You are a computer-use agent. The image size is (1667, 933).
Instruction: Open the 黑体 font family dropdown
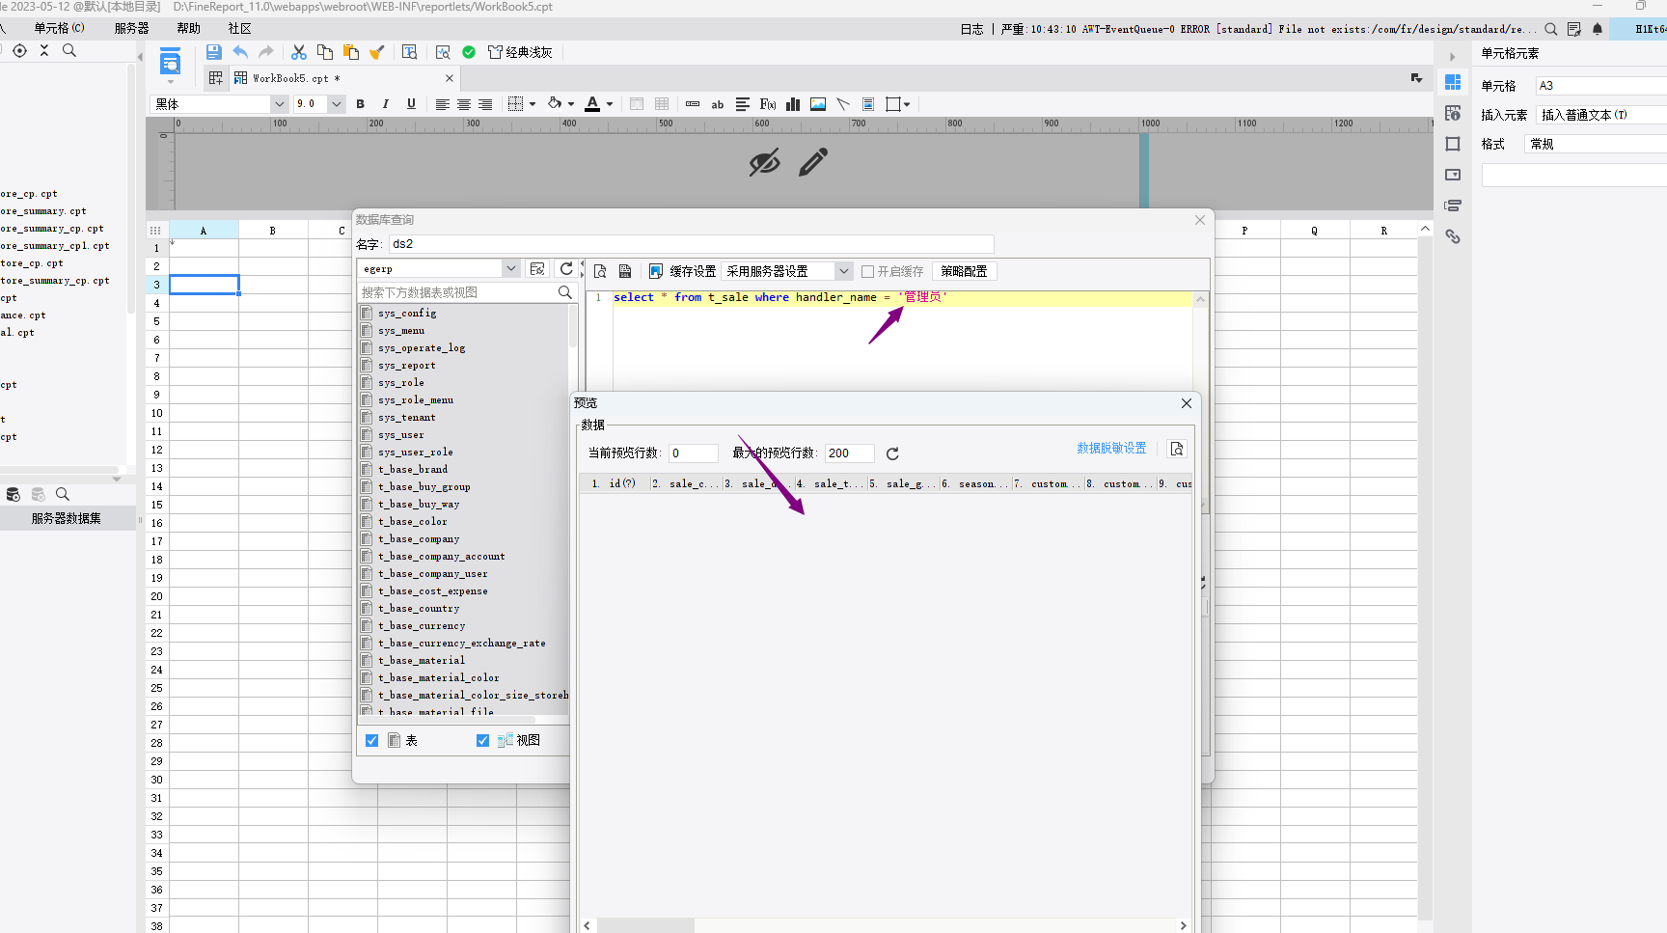280,104
